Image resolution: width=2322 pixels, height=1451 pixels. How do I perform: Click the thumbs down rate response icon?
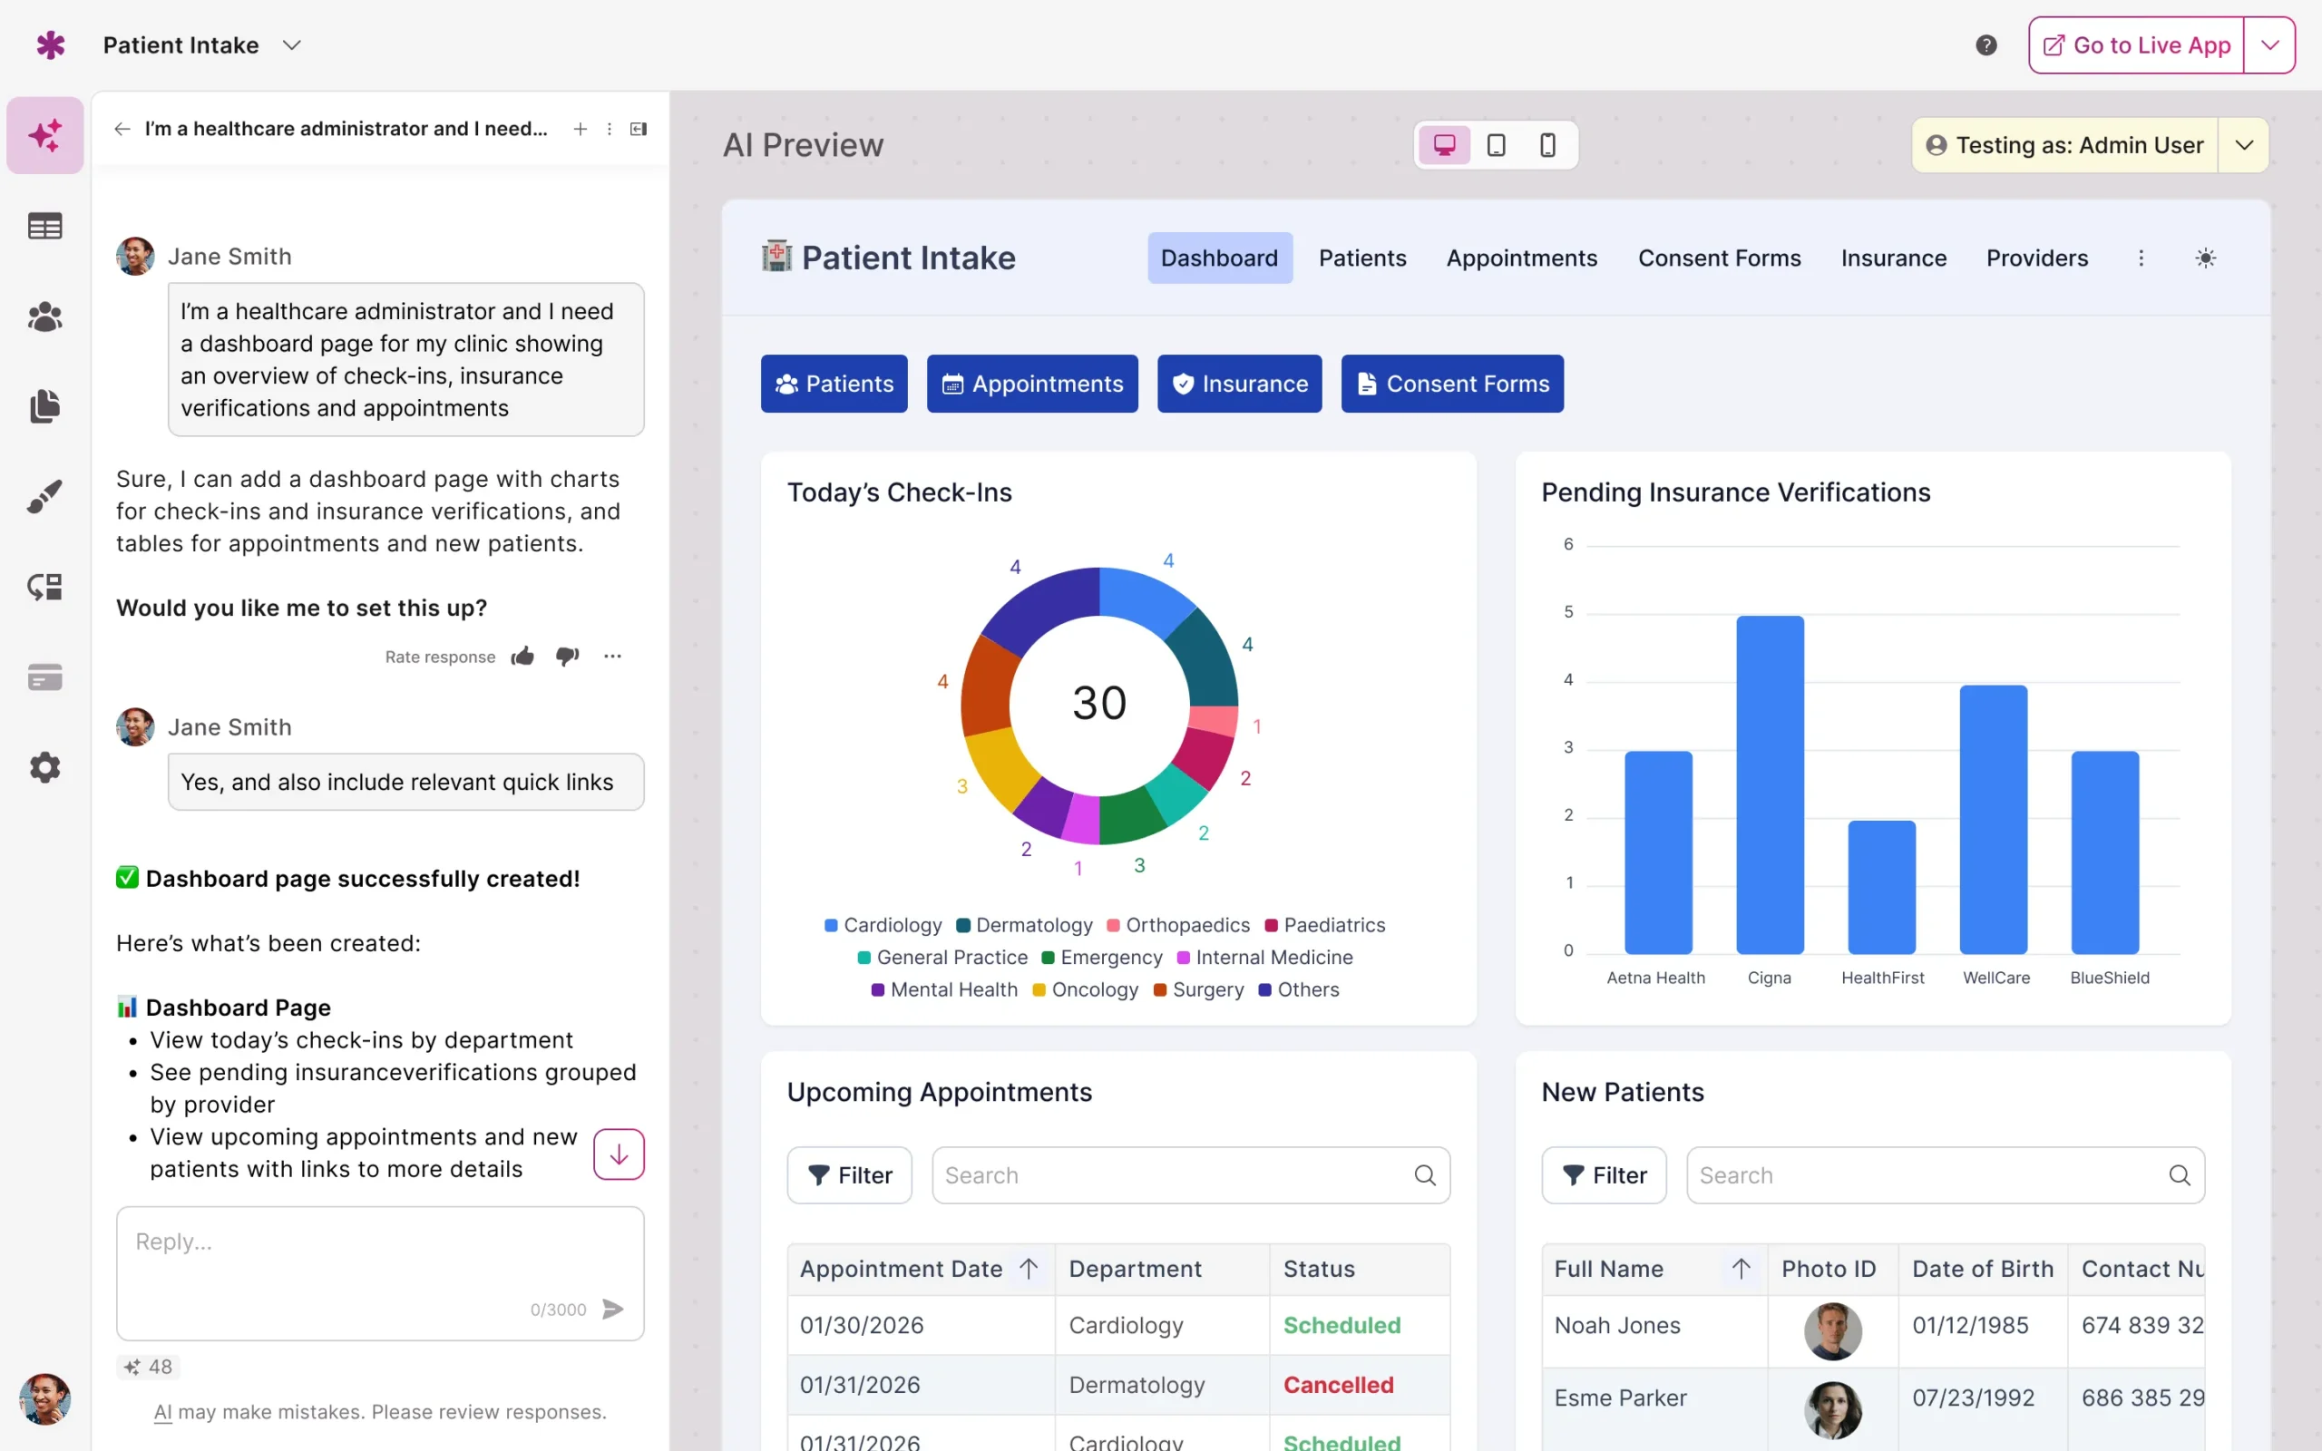pyautogui.click(x=567, y=657)
